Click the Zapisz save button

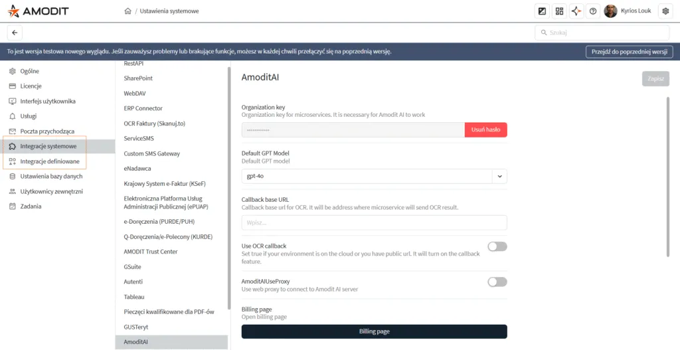point(655,79)
